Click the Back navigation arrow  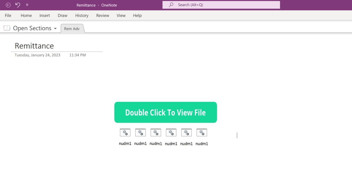pos(8,5)
